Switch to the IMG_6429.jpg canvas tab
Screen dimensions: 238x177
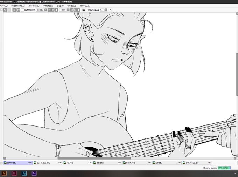[197, 163]
